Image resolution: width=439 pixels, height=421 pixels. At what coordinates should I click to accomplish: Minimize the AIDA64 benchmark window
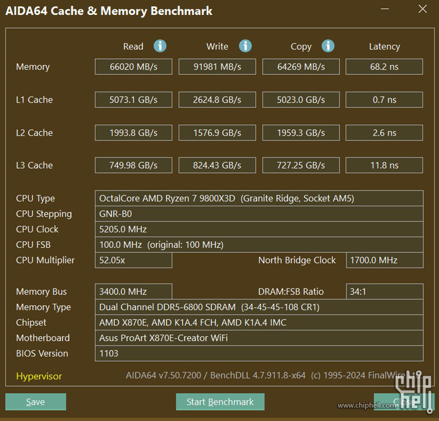(x=385, y=9)
